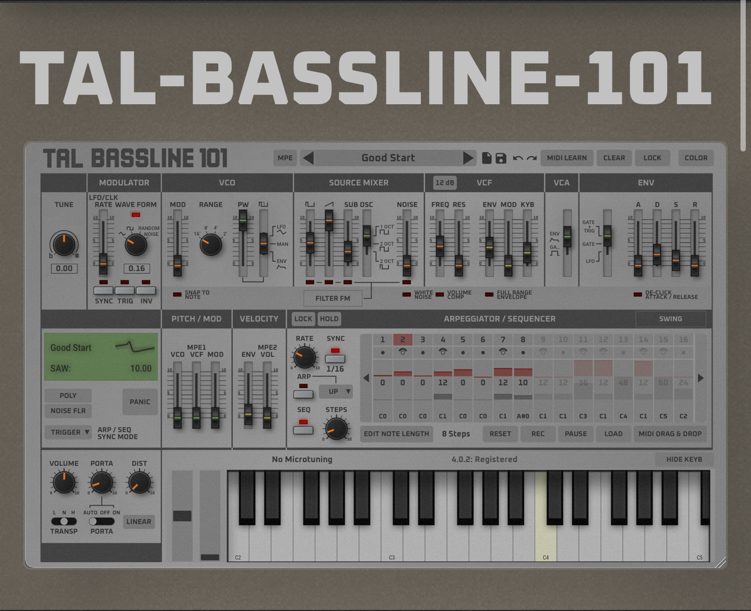This screenshot has height=611, width=751.
Task: Toggle the ARP on/off button
Action: pos(303,394)
